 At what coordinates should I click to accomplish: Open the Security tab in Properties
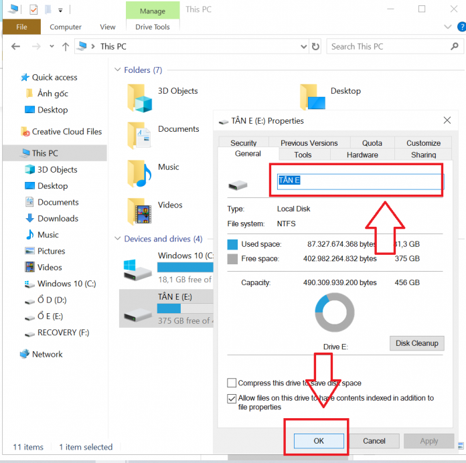click(x=243, y=143)
